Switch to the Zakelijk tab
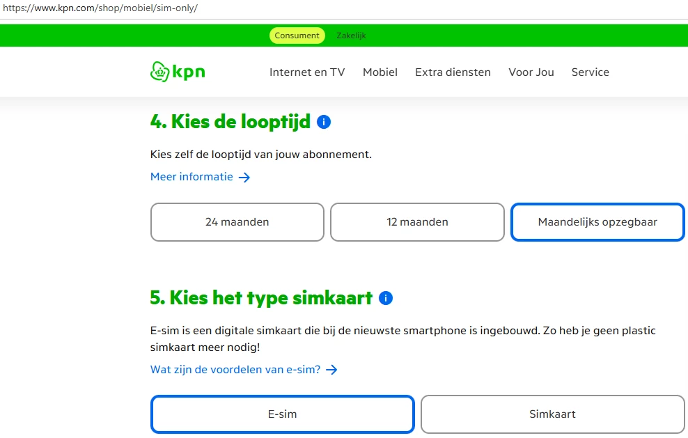688x438 pixels. point(351,36)
